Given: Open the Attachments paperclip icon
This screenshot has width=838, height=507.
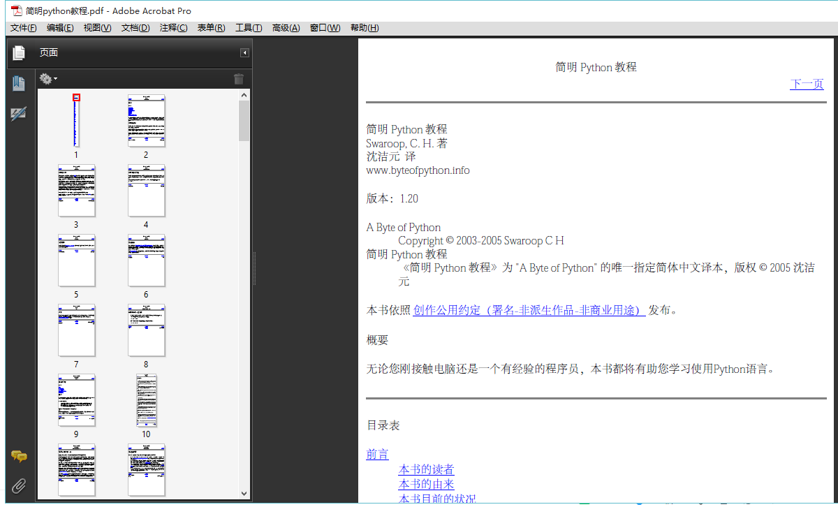Looking at the screenshot, I should [19, 486].
